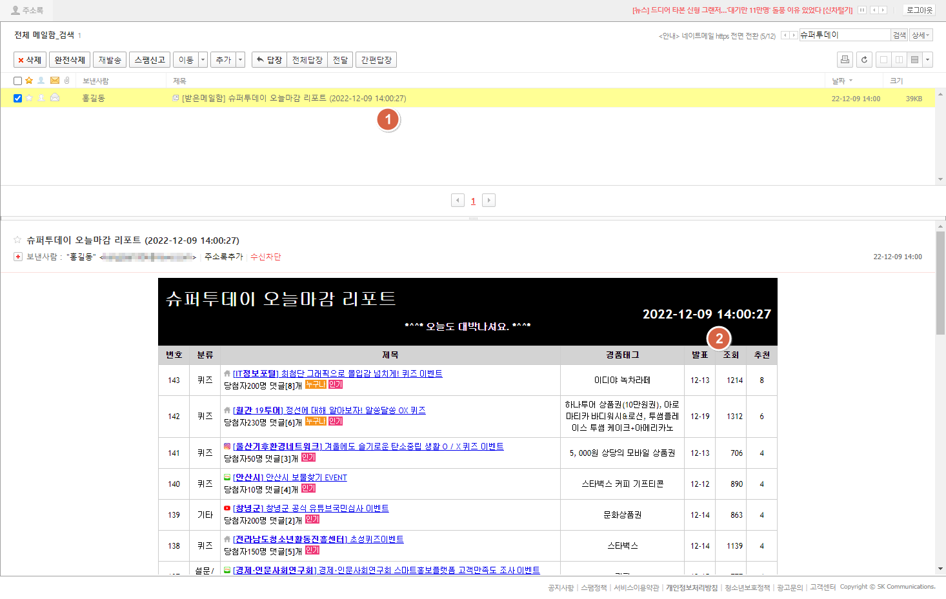
Task: Click the opened envelope icon in 홍길동 row
Action: 55,97
